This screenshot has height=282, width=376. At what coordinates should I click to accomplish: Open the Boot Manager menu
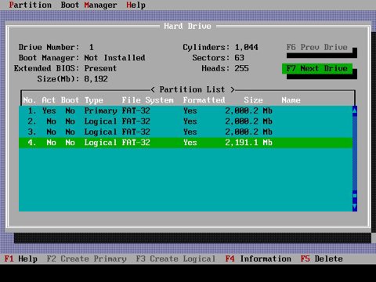coord(89,5)
